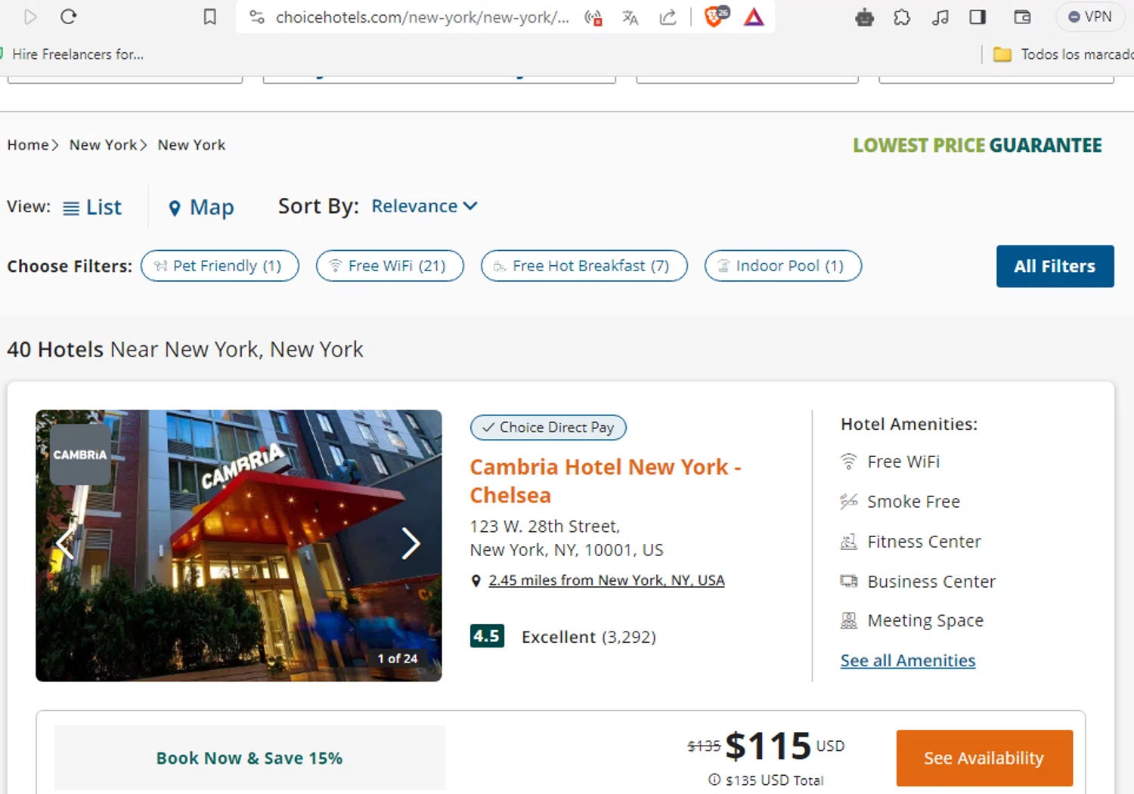The image size is (1134, 794).
Task: Open Todos los marcadores bookmarks folder
Action: point(1063,54)
